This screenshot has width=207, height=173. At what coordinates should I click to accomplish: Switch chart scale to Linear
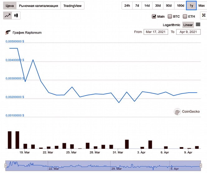tap(188, 25)
